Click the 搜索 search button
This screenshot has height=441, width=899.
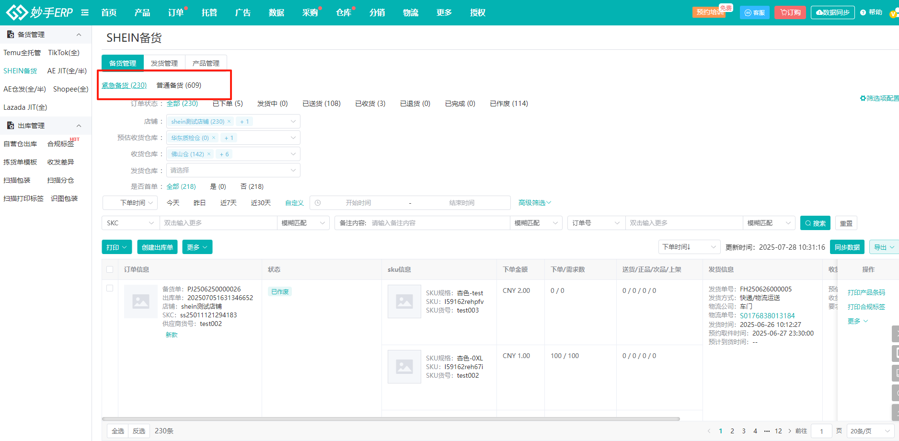pyautogui.click(x=815, y=223)
